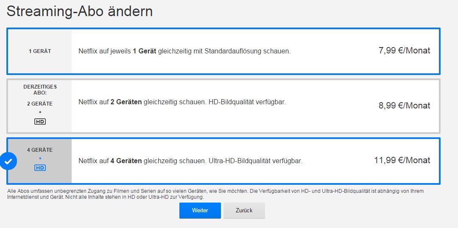Click the bold 1 Gerät text
Image resolution: width=458 pixels, height=228 pixels.
145,51
